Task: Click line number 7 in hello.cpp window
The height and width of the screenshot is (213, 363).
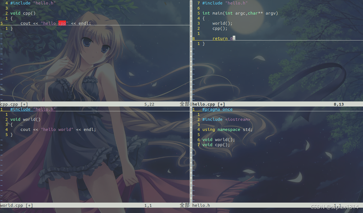Action: [x=198, y=3]
